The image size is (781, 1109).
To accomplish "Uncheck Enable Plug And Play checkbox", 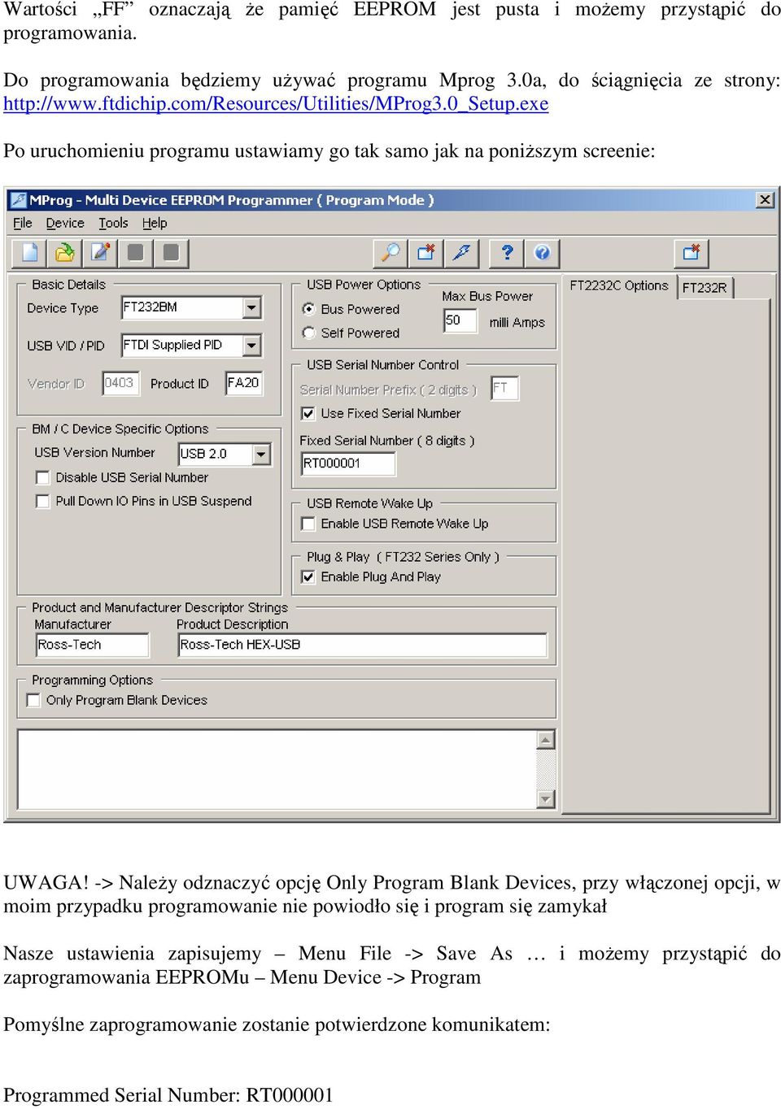I will coord(308,576).
